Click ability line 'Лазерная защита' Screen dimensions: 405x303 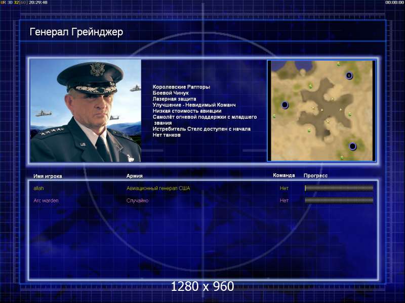(x=174, y=99)
